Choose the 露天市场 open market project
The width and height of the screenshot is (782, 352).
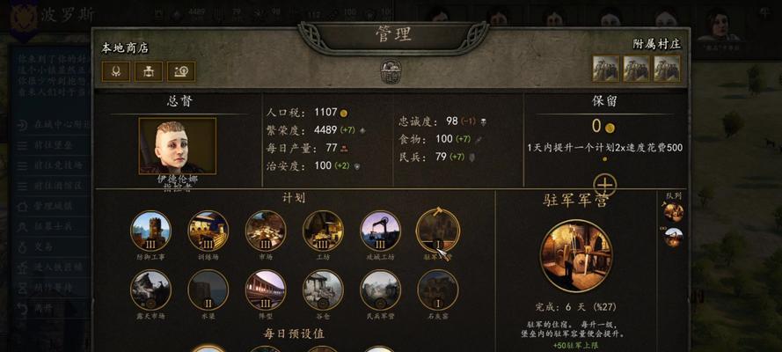coord(150,290)
